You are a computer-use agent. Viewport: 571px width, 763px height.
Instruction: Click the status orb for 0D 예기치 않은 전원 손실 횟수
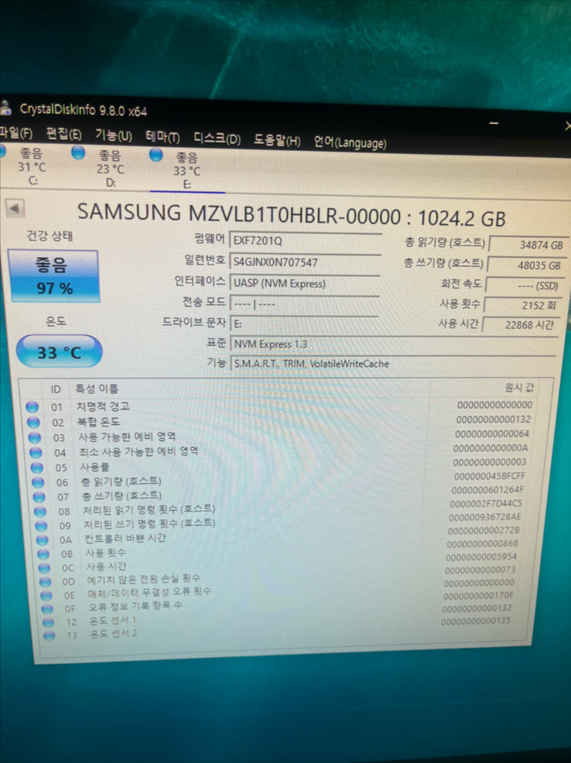click(x=46, y=582)
